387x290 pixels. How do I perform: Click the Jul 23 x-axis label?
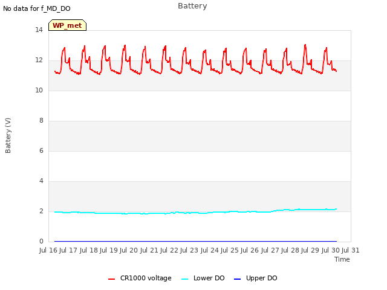[x=189, y=250]
